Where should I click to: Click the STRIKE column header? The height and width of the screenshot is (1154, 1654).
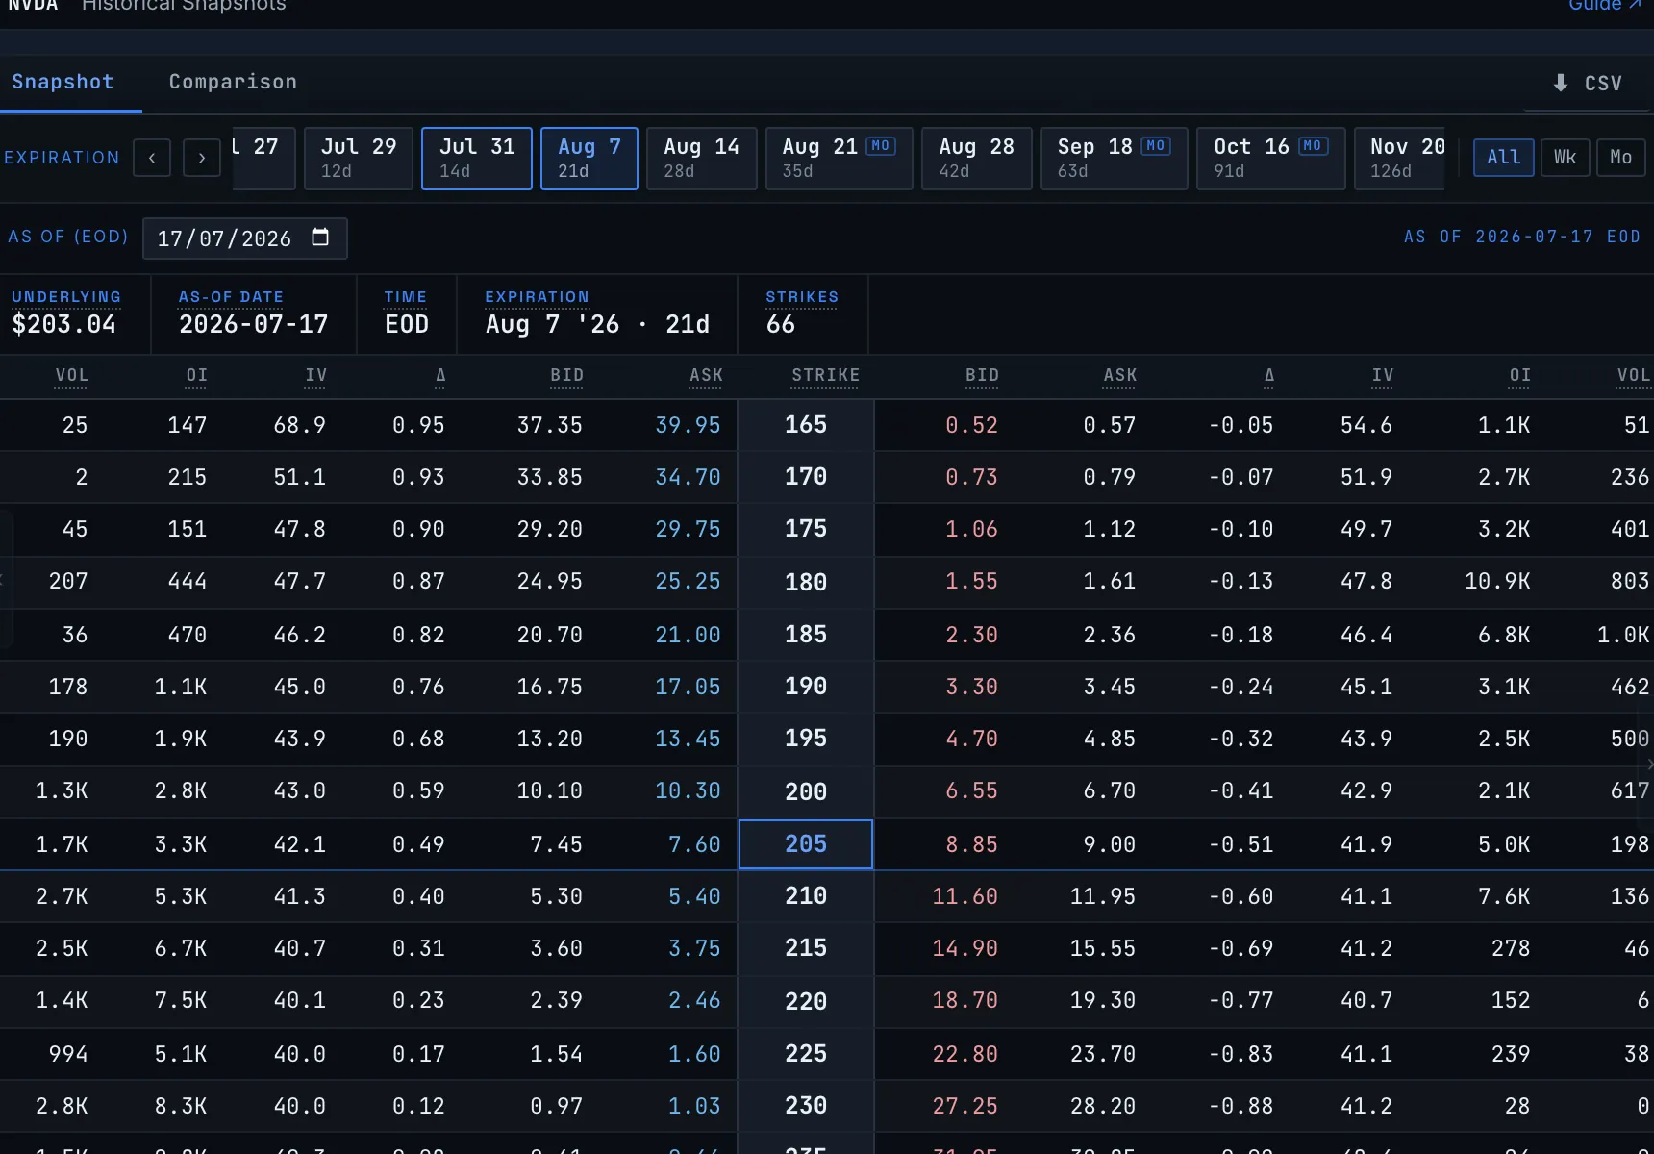click(x=825, y=376)
